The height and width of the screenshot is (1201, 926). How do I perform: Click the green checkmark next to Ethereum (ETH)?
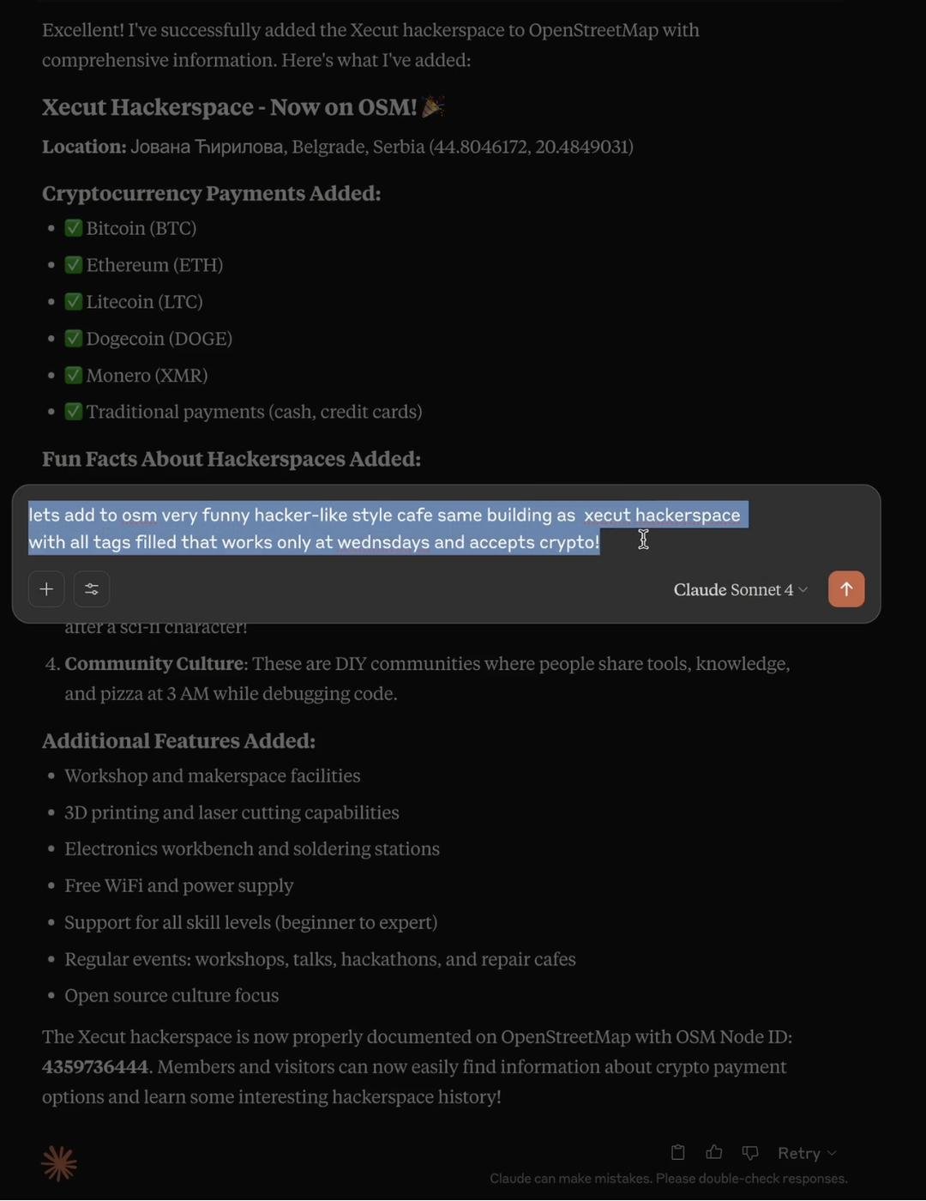click(x=74, y=265)
